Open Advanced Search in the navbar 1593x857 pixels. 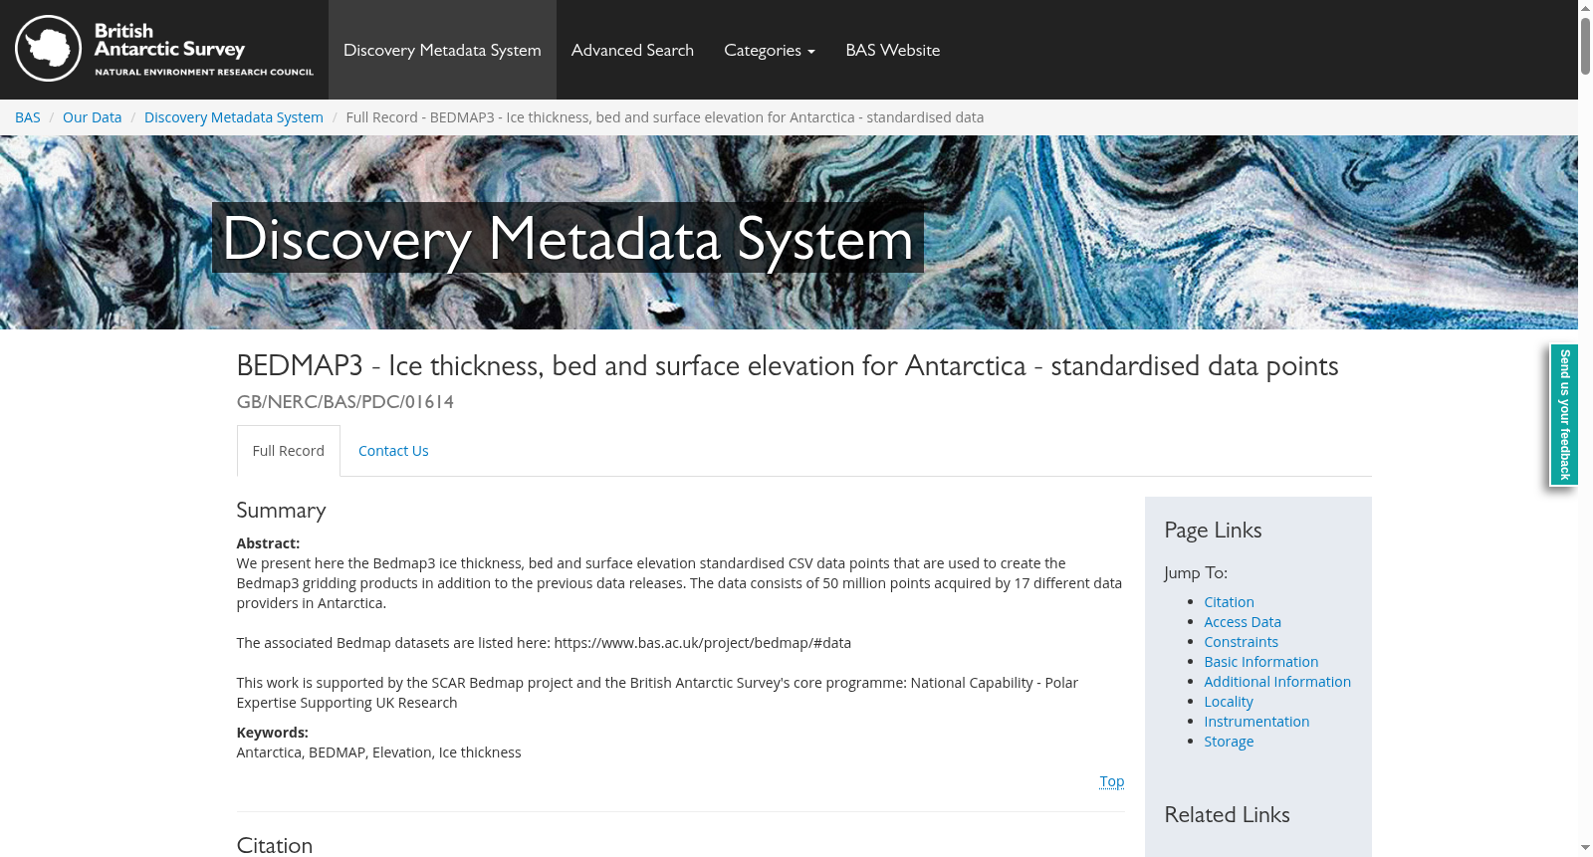[632, 50]
